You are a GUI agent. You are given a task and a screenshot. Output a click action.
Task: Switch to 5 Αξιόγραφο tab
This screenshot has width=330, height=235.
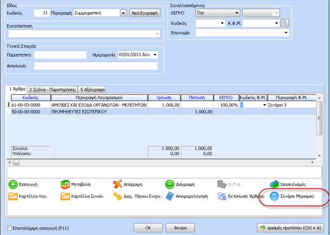[x=92, y=90]
